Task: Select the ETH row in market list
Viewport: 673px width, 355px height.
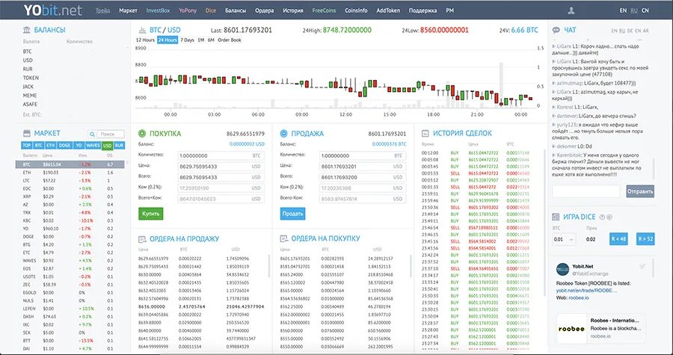Action: pos(70,173)
